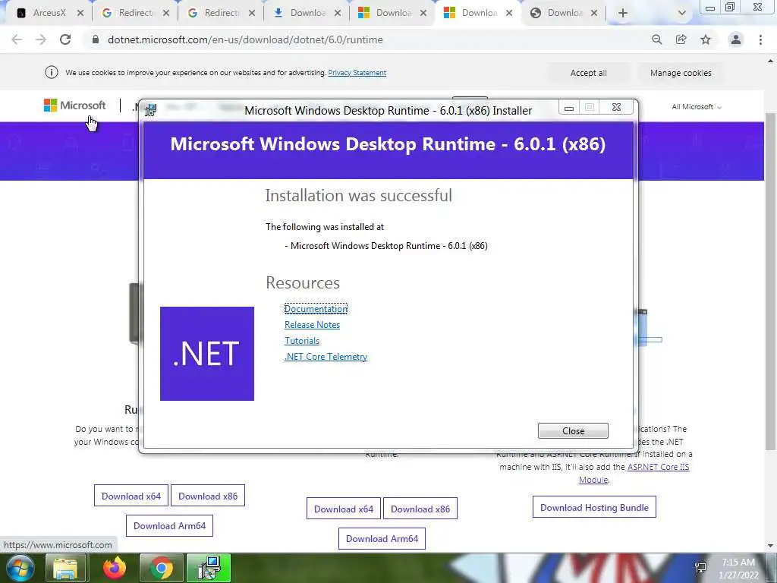Reload the current page
Screen dimensions: 777x583
coord(65,39)
